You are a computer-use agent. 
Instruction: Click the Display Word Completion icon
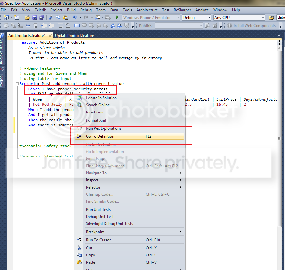pyautogui.click(x=27, y=26)
